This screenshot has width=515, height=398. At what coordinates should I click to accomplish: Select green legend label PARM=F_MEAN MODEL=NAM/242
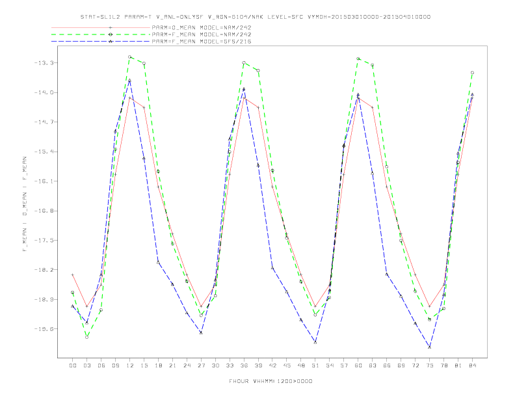point(202,34)
